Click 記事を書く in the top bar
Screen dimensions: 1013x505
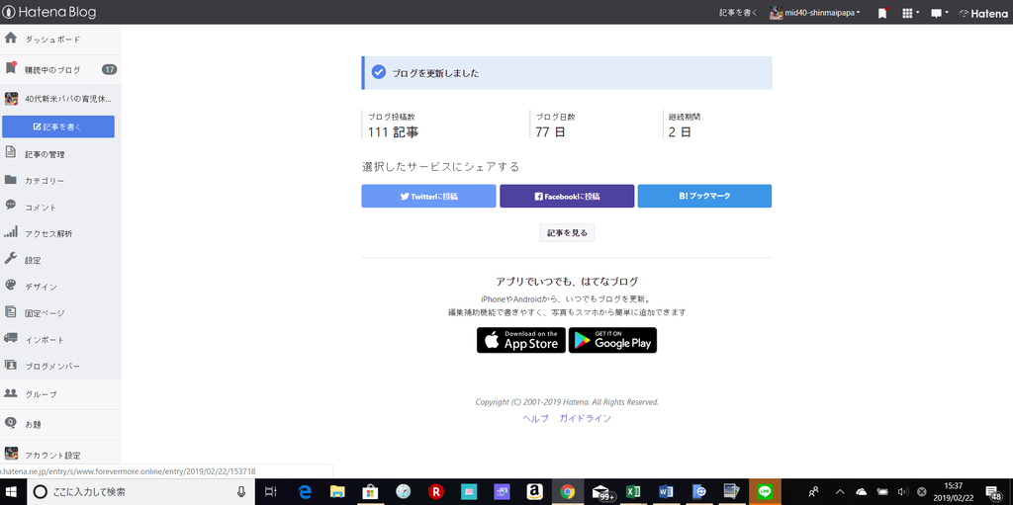click(x=738, y=13)
